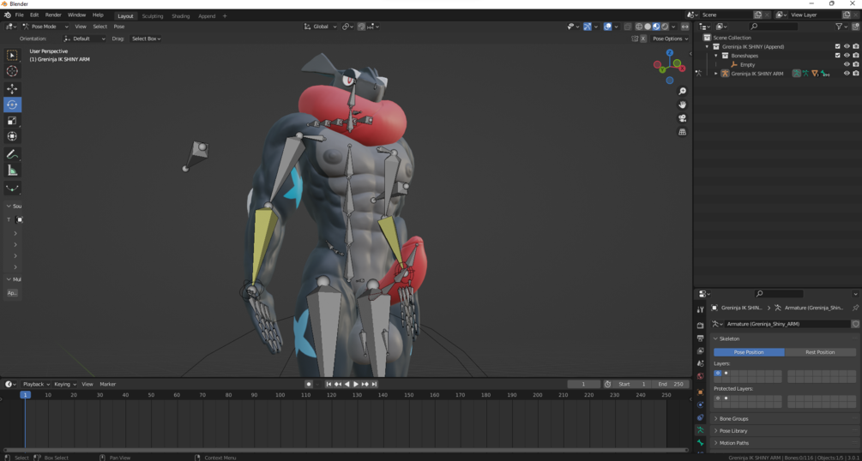Toggle X-ray display
The image size is (862, 461).
(626, 27)
